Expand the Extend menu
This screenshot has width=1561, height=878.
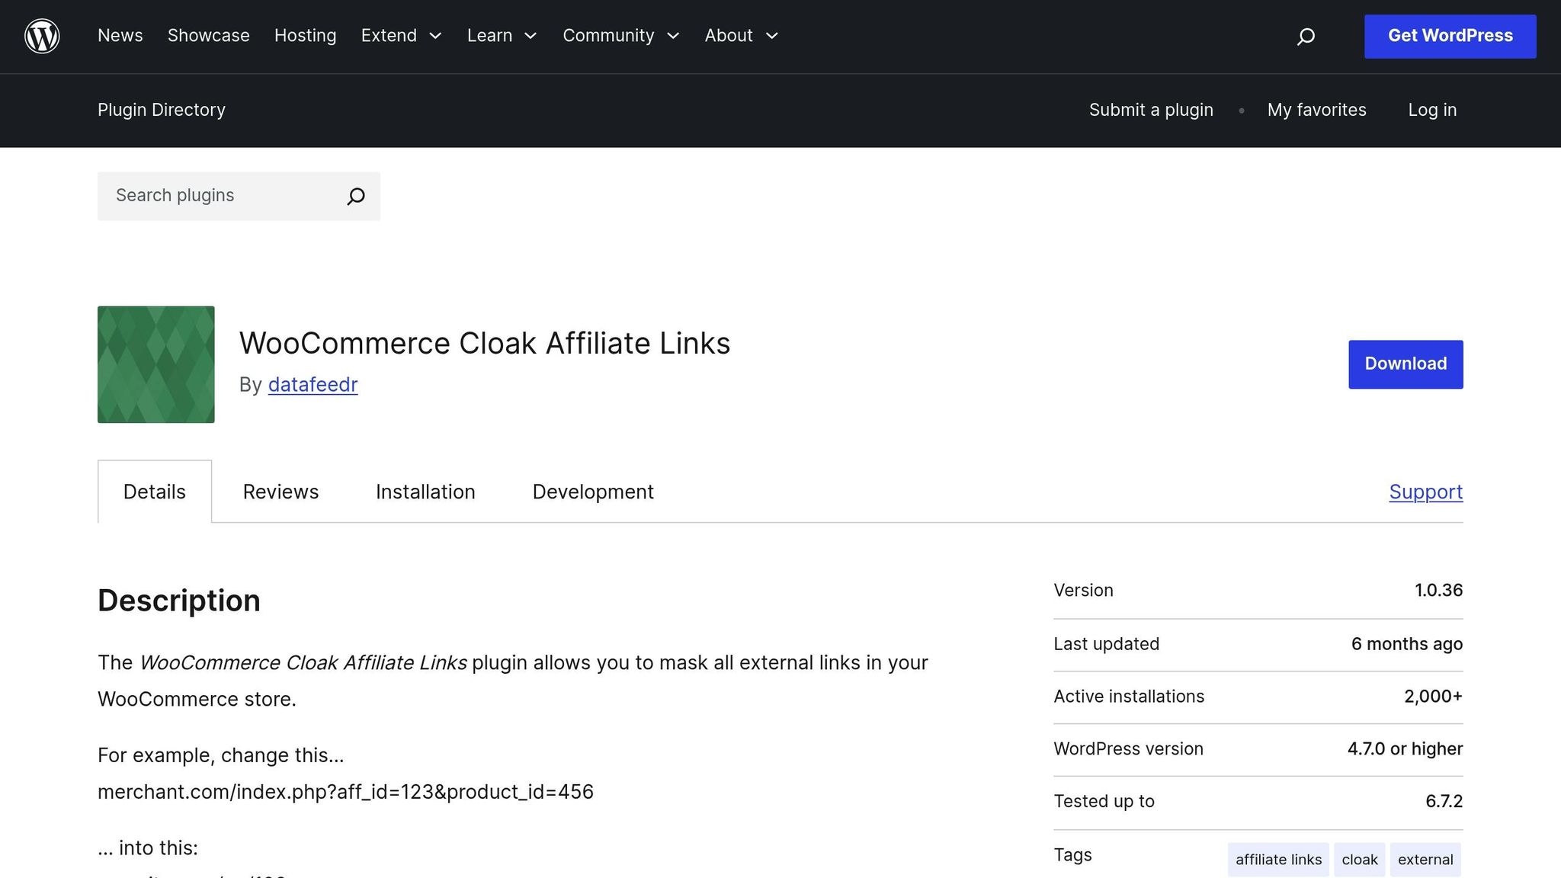click(401, 36)
